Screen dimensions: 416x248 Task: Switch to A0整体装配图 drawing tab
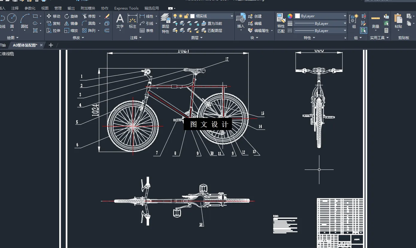(x=25, y=45)
